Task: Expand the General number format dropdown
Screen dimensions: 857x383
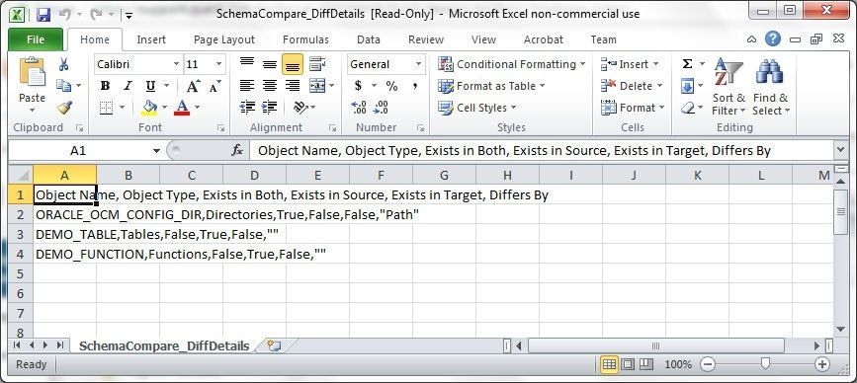Action: 418,64
